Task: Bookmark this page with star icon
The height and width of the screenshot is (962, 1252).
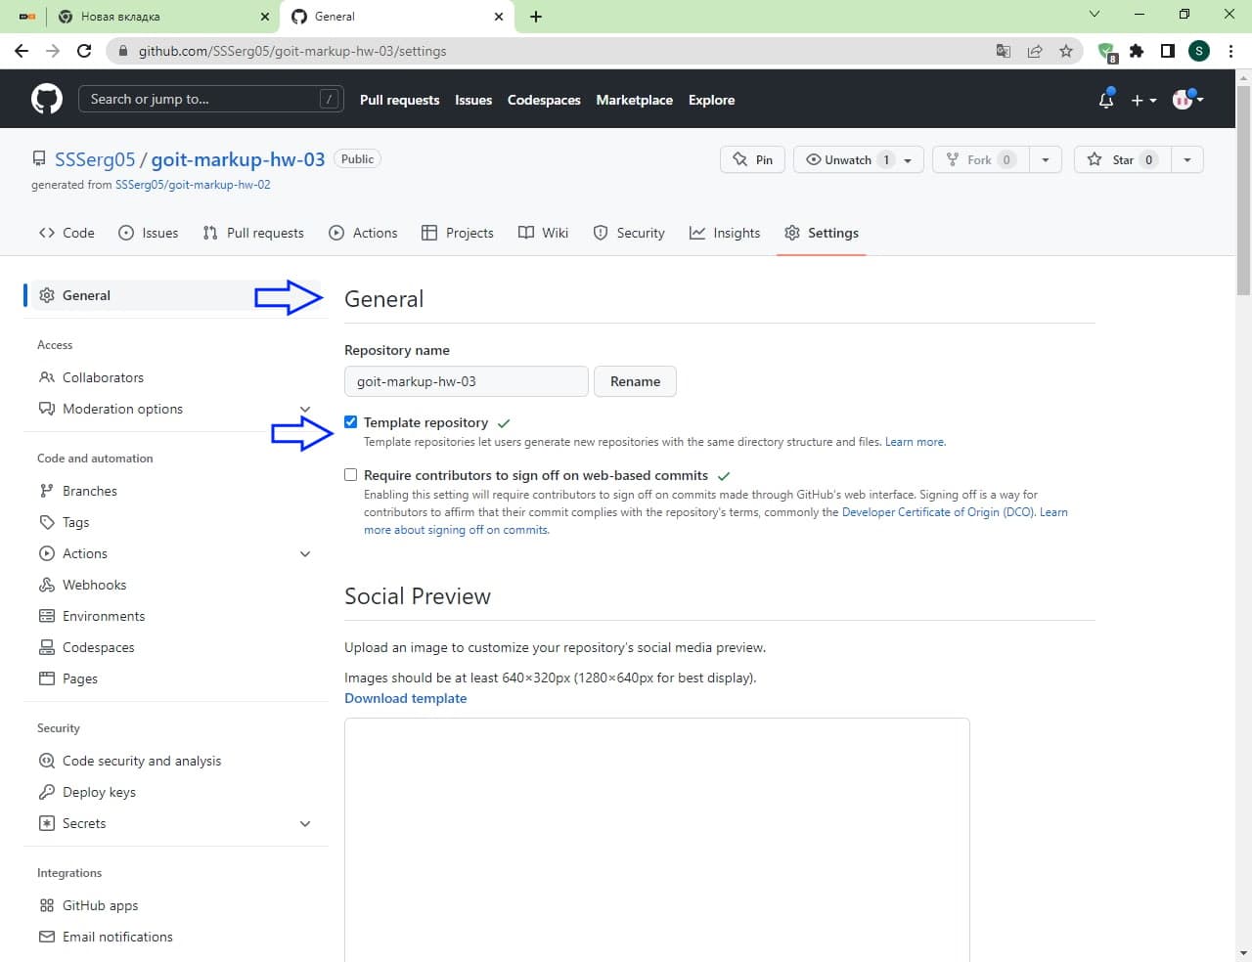Action: (x=1066, y=51)
